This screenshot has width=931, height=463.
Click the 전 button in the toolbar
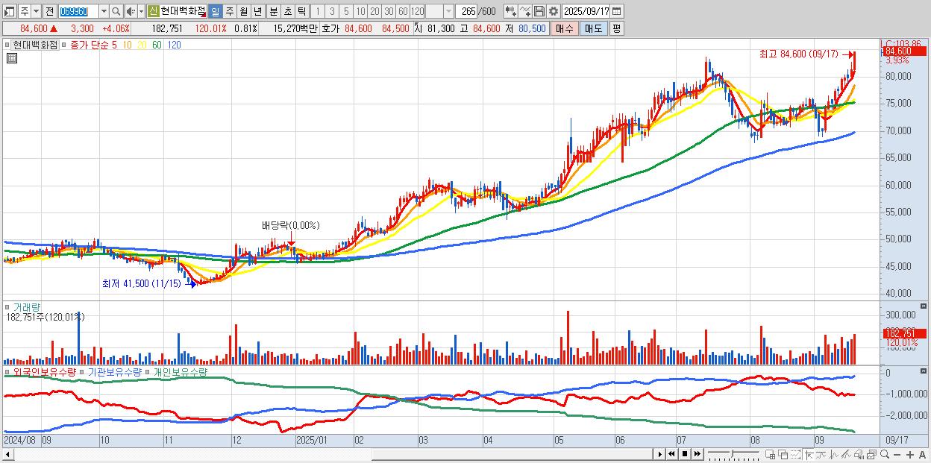tap(49, 11)
